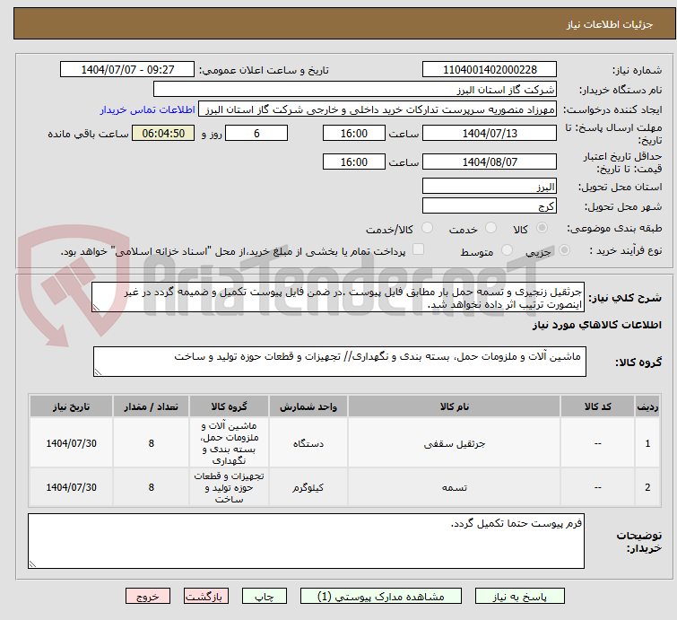Open مشاهده مدارک پیوستی (1) attachments
Image resolution: width=677 pixels, height=620 pixels.
[381, 597]
